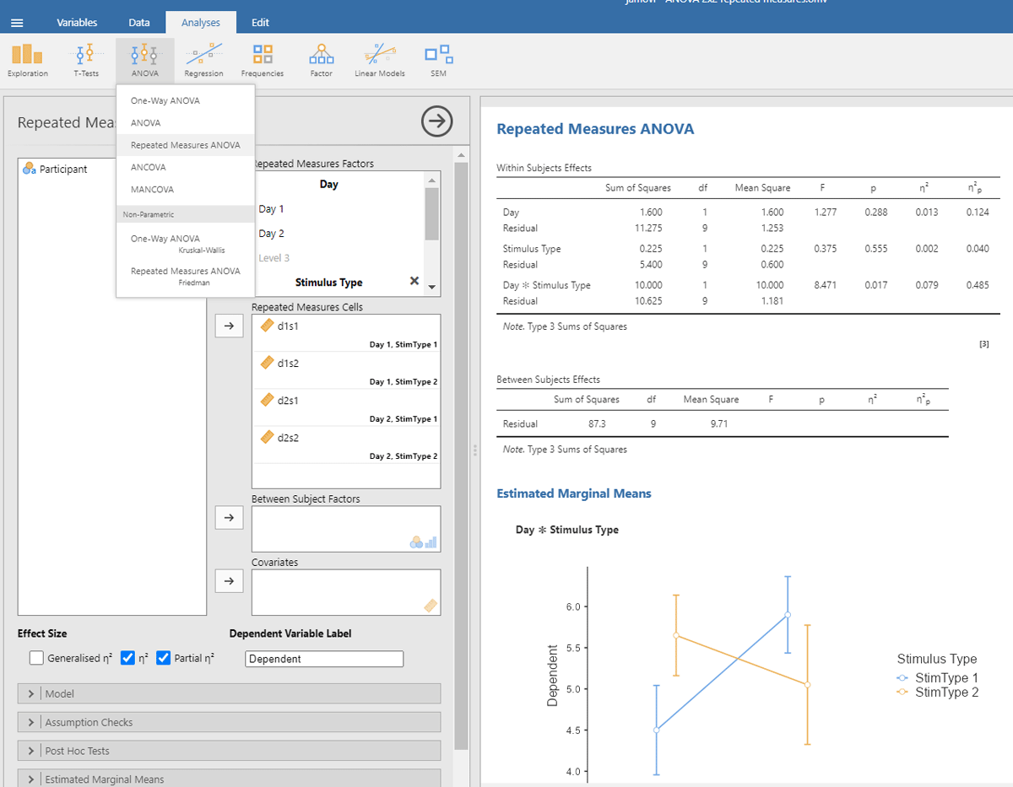Open the SEM module icon

tap(438, 60)
